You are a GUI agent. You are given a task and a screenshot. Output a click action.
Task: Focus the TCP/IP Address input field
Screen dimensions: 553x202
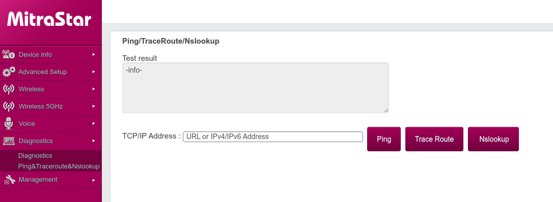[273, 137]
